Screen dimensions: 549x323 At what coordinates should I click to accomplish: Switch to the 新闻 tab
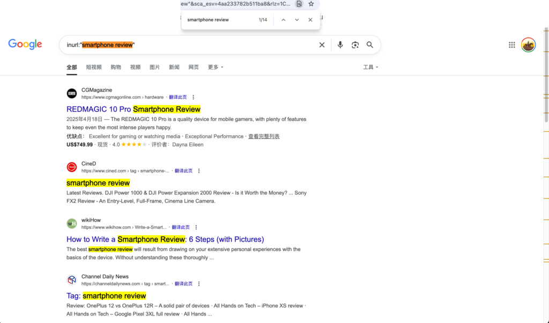(174, 67)
